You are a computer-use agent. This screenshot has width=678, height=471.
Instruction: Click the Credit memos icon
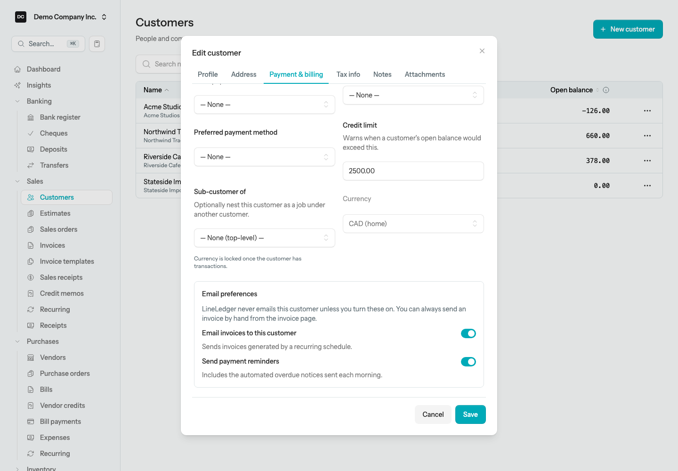tap(31, 293)
